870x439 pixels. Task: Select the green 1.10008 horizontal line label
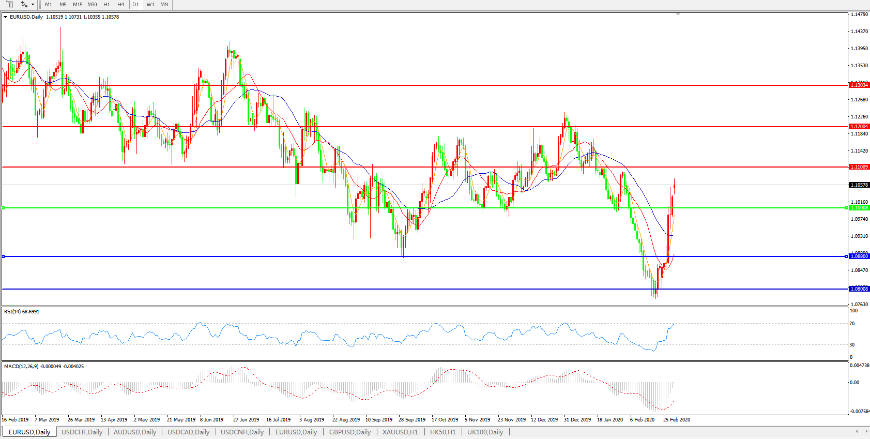tap(859, 208)
